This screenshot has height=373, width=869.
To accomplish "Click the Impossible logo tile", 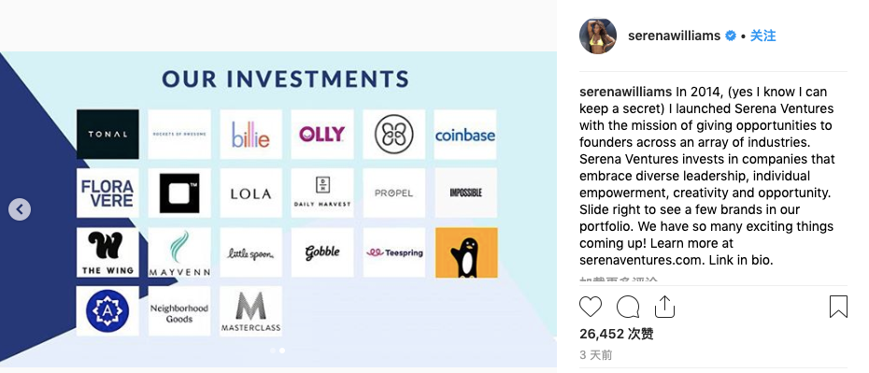I will pyautogui.click(x=466, y=193).
